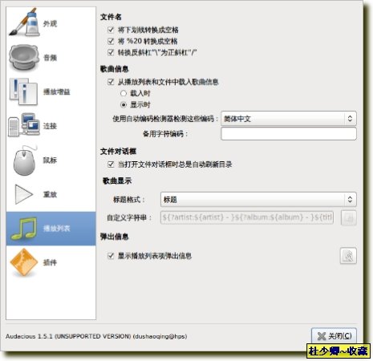Select the 音频 audio speaker icon

(x=23, y=58)
